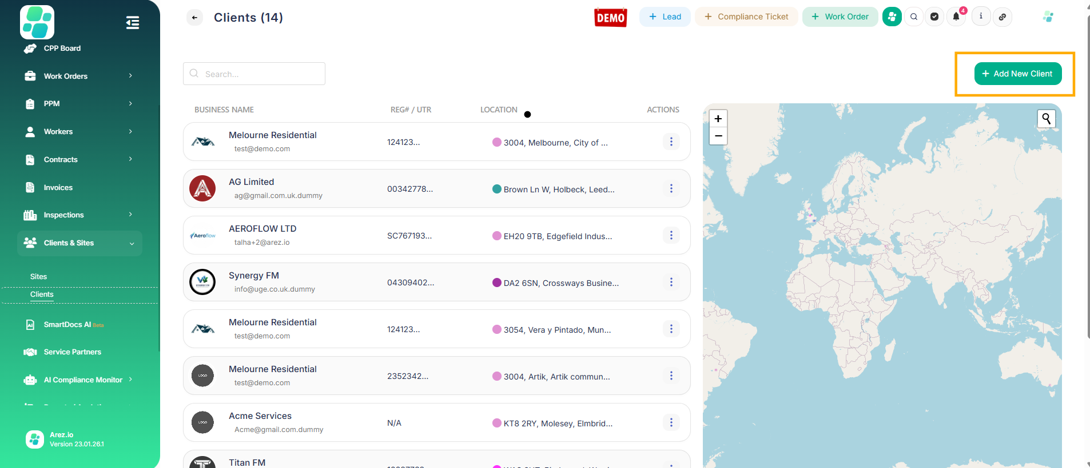Viewport: 1090px width, 468px height.
Task: Open the checkmark tasks icon in header
Action: click(934, 17)
